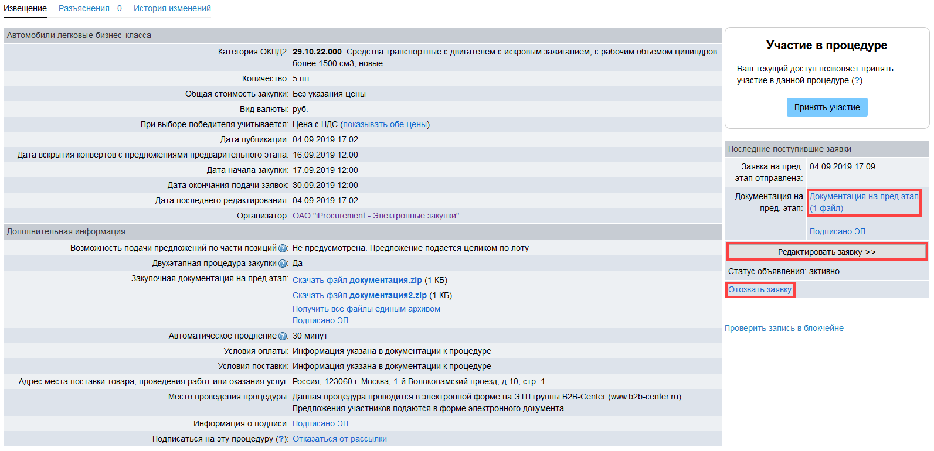The width and height of the screenshot is (934, 451).
Task: Click Отозвать заявку link
Action: coord(760,290)
